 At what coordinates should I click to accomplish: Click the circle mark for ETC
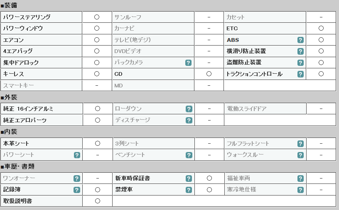321,28
